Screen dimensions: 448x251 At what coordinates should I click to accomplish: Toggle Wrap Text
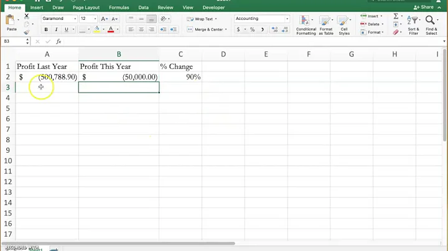point(202,19)
